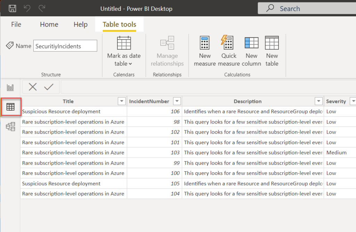Click incident number 104 cell
This screenshot has width=356, height=232.
[x=154, y=194]
